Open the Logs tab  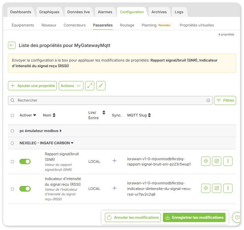coord(179,12)
